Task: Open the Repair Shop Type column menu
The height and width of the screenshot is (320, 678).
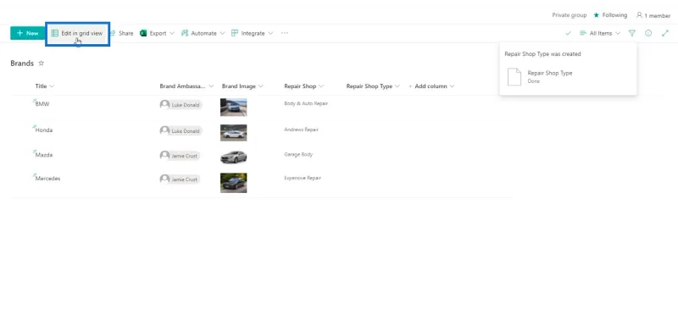Action: coord(373,86)
